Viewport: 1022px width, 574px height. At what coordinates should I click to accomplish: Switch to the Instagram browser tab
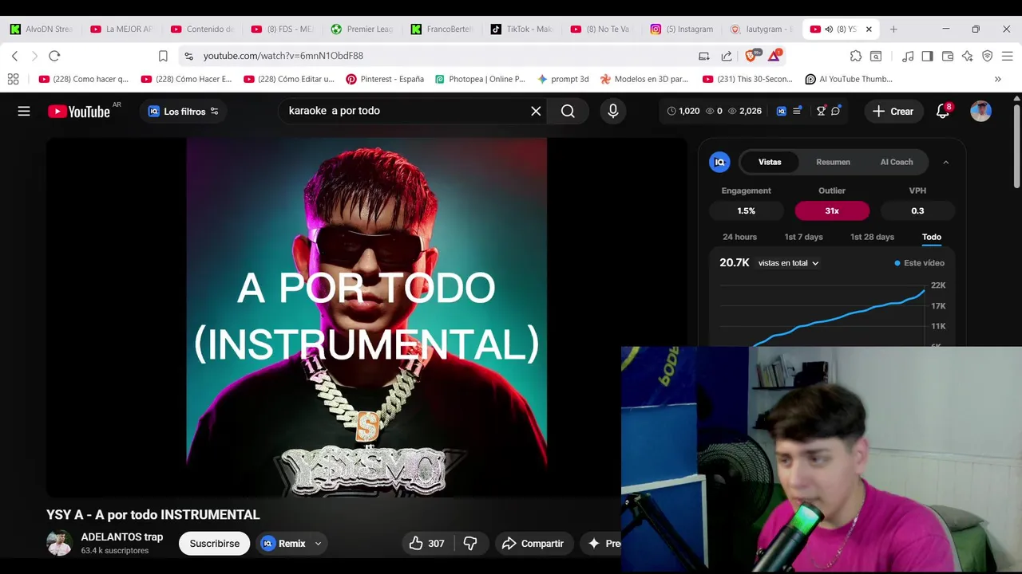coord(681,29)
